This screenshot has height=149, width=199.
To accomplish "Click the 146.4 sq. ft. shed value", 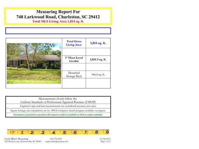I will 98,74.
